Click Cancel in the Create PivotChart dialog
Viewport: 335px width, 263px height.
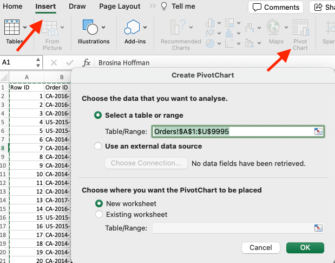point(260,247)
